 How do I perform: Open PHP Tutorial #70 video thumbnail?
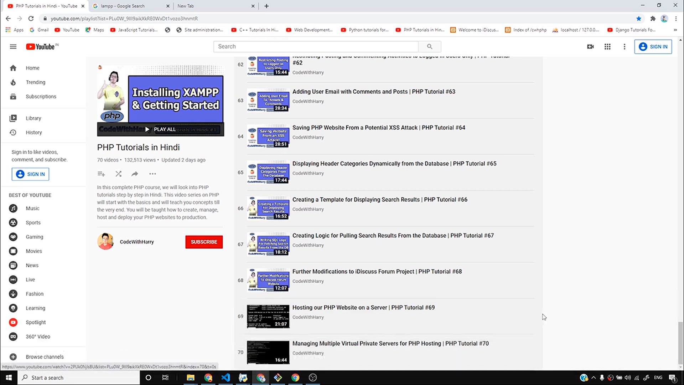pyautogui.click(x=268, y=353)
